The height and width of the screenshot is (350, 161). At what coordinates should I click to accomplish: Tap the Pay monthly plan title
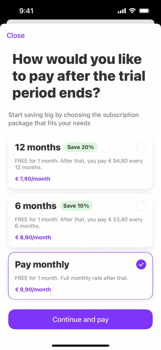tap(42, 265)
